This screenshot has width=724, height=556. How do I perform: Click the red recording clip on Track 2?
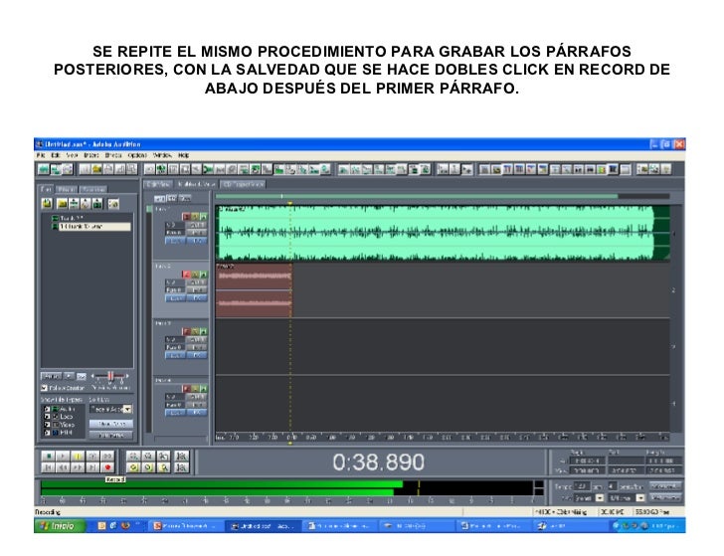(x=254, y=290)
